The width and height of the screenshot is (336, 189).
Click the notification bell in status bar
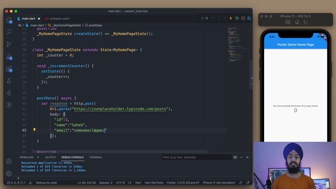pyautogui.click(x=248, y=183)
